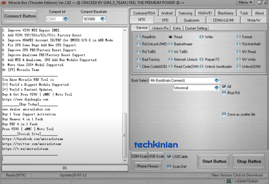Open the Comport Baudrate 921600 dropdown
Viewport: 269px width, 184px height.
pos(102,19)
